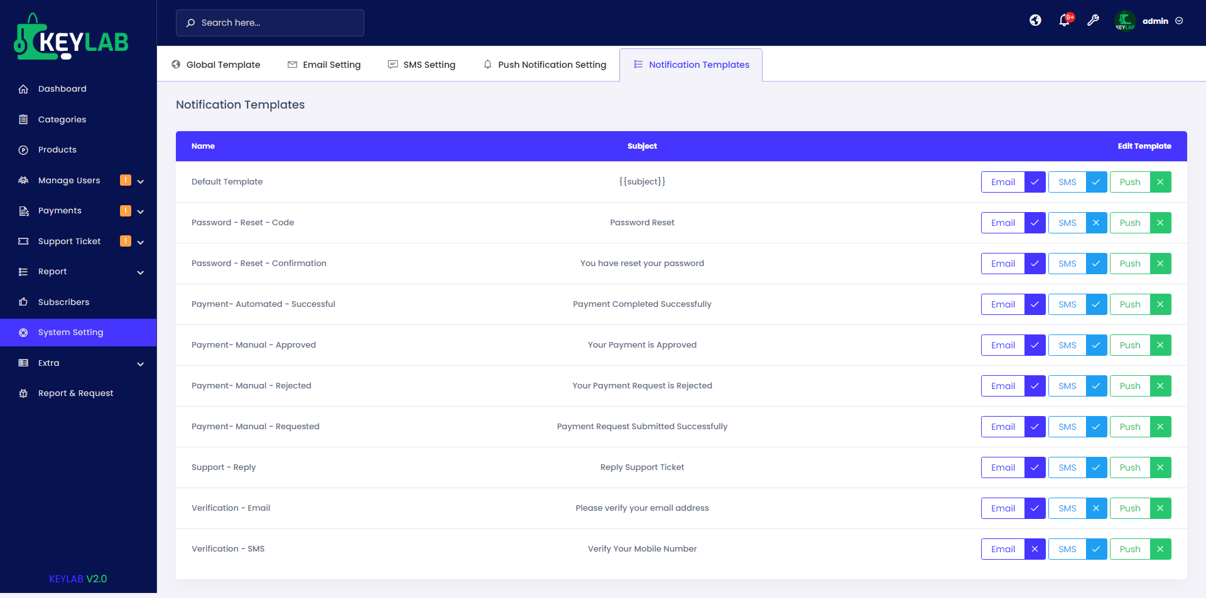Toggle Email status for Verification - SMS
Screen dimensions: 1206x598
pyautogui.click(x=1035, y=549)
